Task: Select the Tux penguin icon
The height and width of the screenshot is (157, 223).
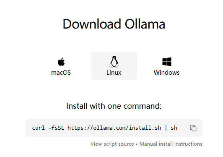Action: click(114, 62)
